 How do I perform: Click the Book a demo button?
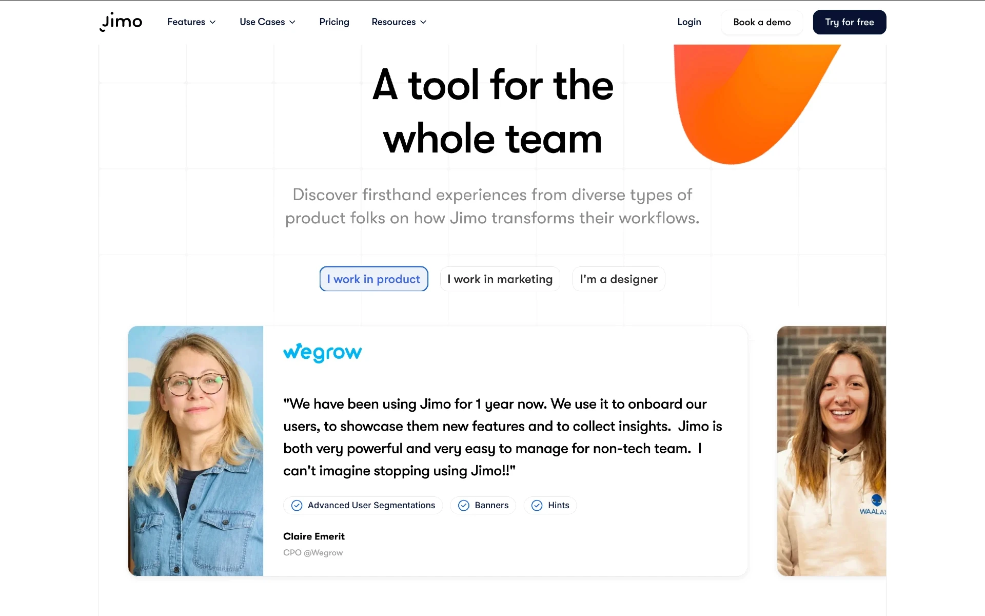[762, 22]
